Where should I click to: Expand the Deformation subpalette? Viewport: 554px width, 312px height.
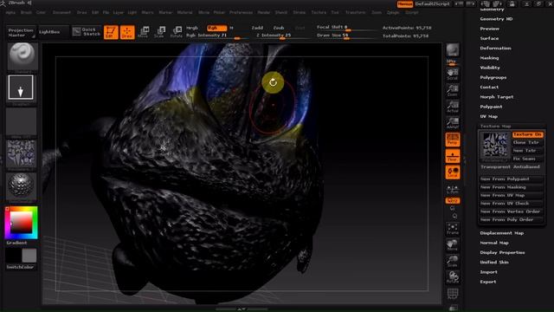(495, 49)
